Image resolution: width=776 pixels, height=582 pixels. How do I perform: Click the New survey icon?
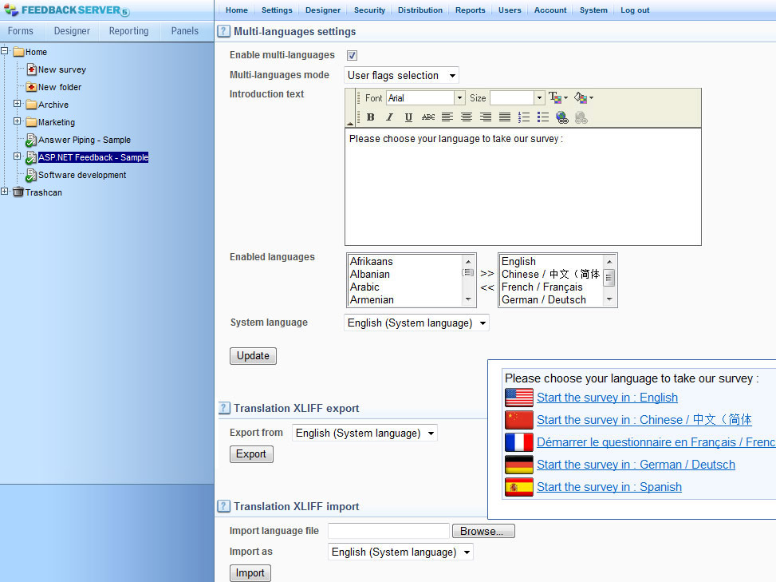tap(32, 69)
